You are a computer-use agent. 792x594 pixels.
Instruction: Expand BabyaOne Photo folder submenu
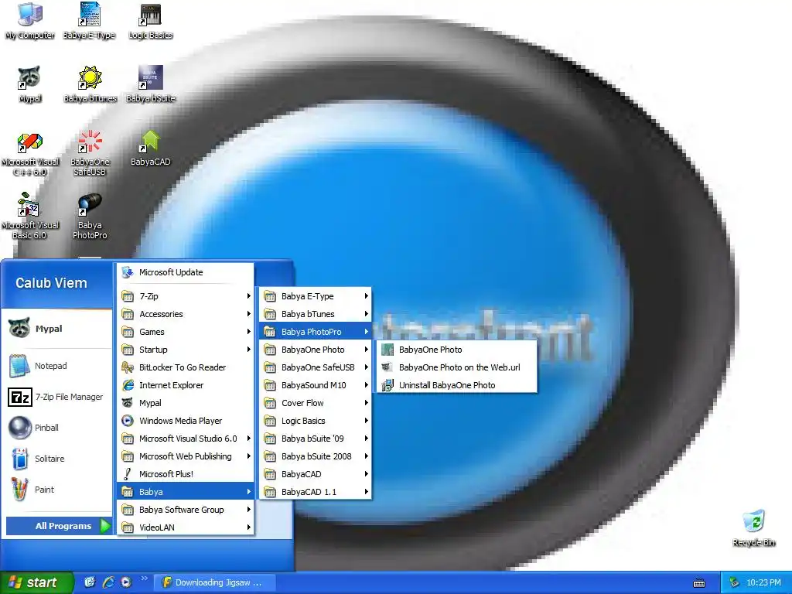tap(316, 350)
